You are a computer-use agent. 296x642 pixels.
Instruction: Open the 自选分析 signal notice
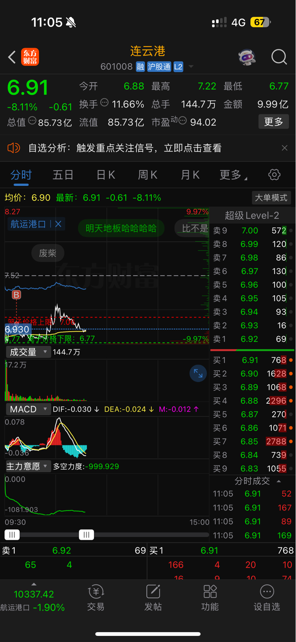[125, 148]
